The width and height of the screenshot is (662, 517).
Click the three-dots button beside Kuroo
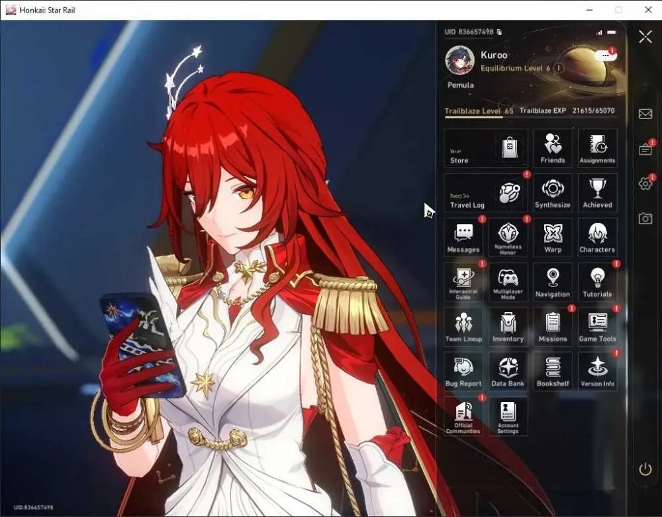tap(606, 56)
